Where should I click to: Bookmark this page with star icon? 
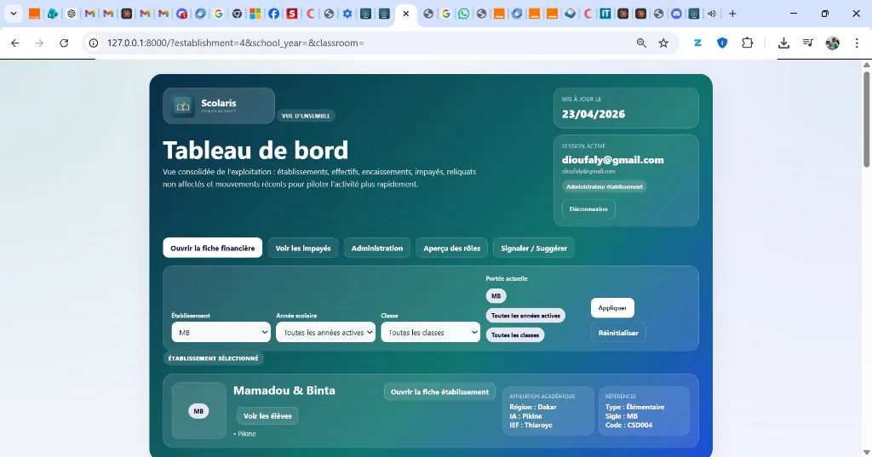663,43
